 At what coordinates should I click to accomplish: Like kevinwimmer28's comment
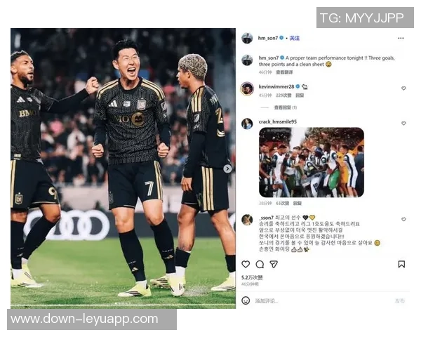coord(403,88)
